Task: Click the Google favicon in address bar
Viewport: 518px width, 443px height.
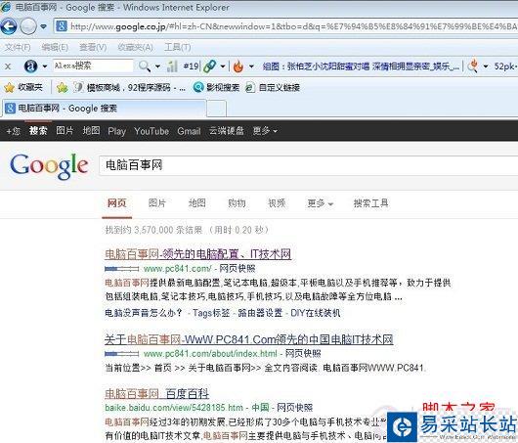Action: 62,26
